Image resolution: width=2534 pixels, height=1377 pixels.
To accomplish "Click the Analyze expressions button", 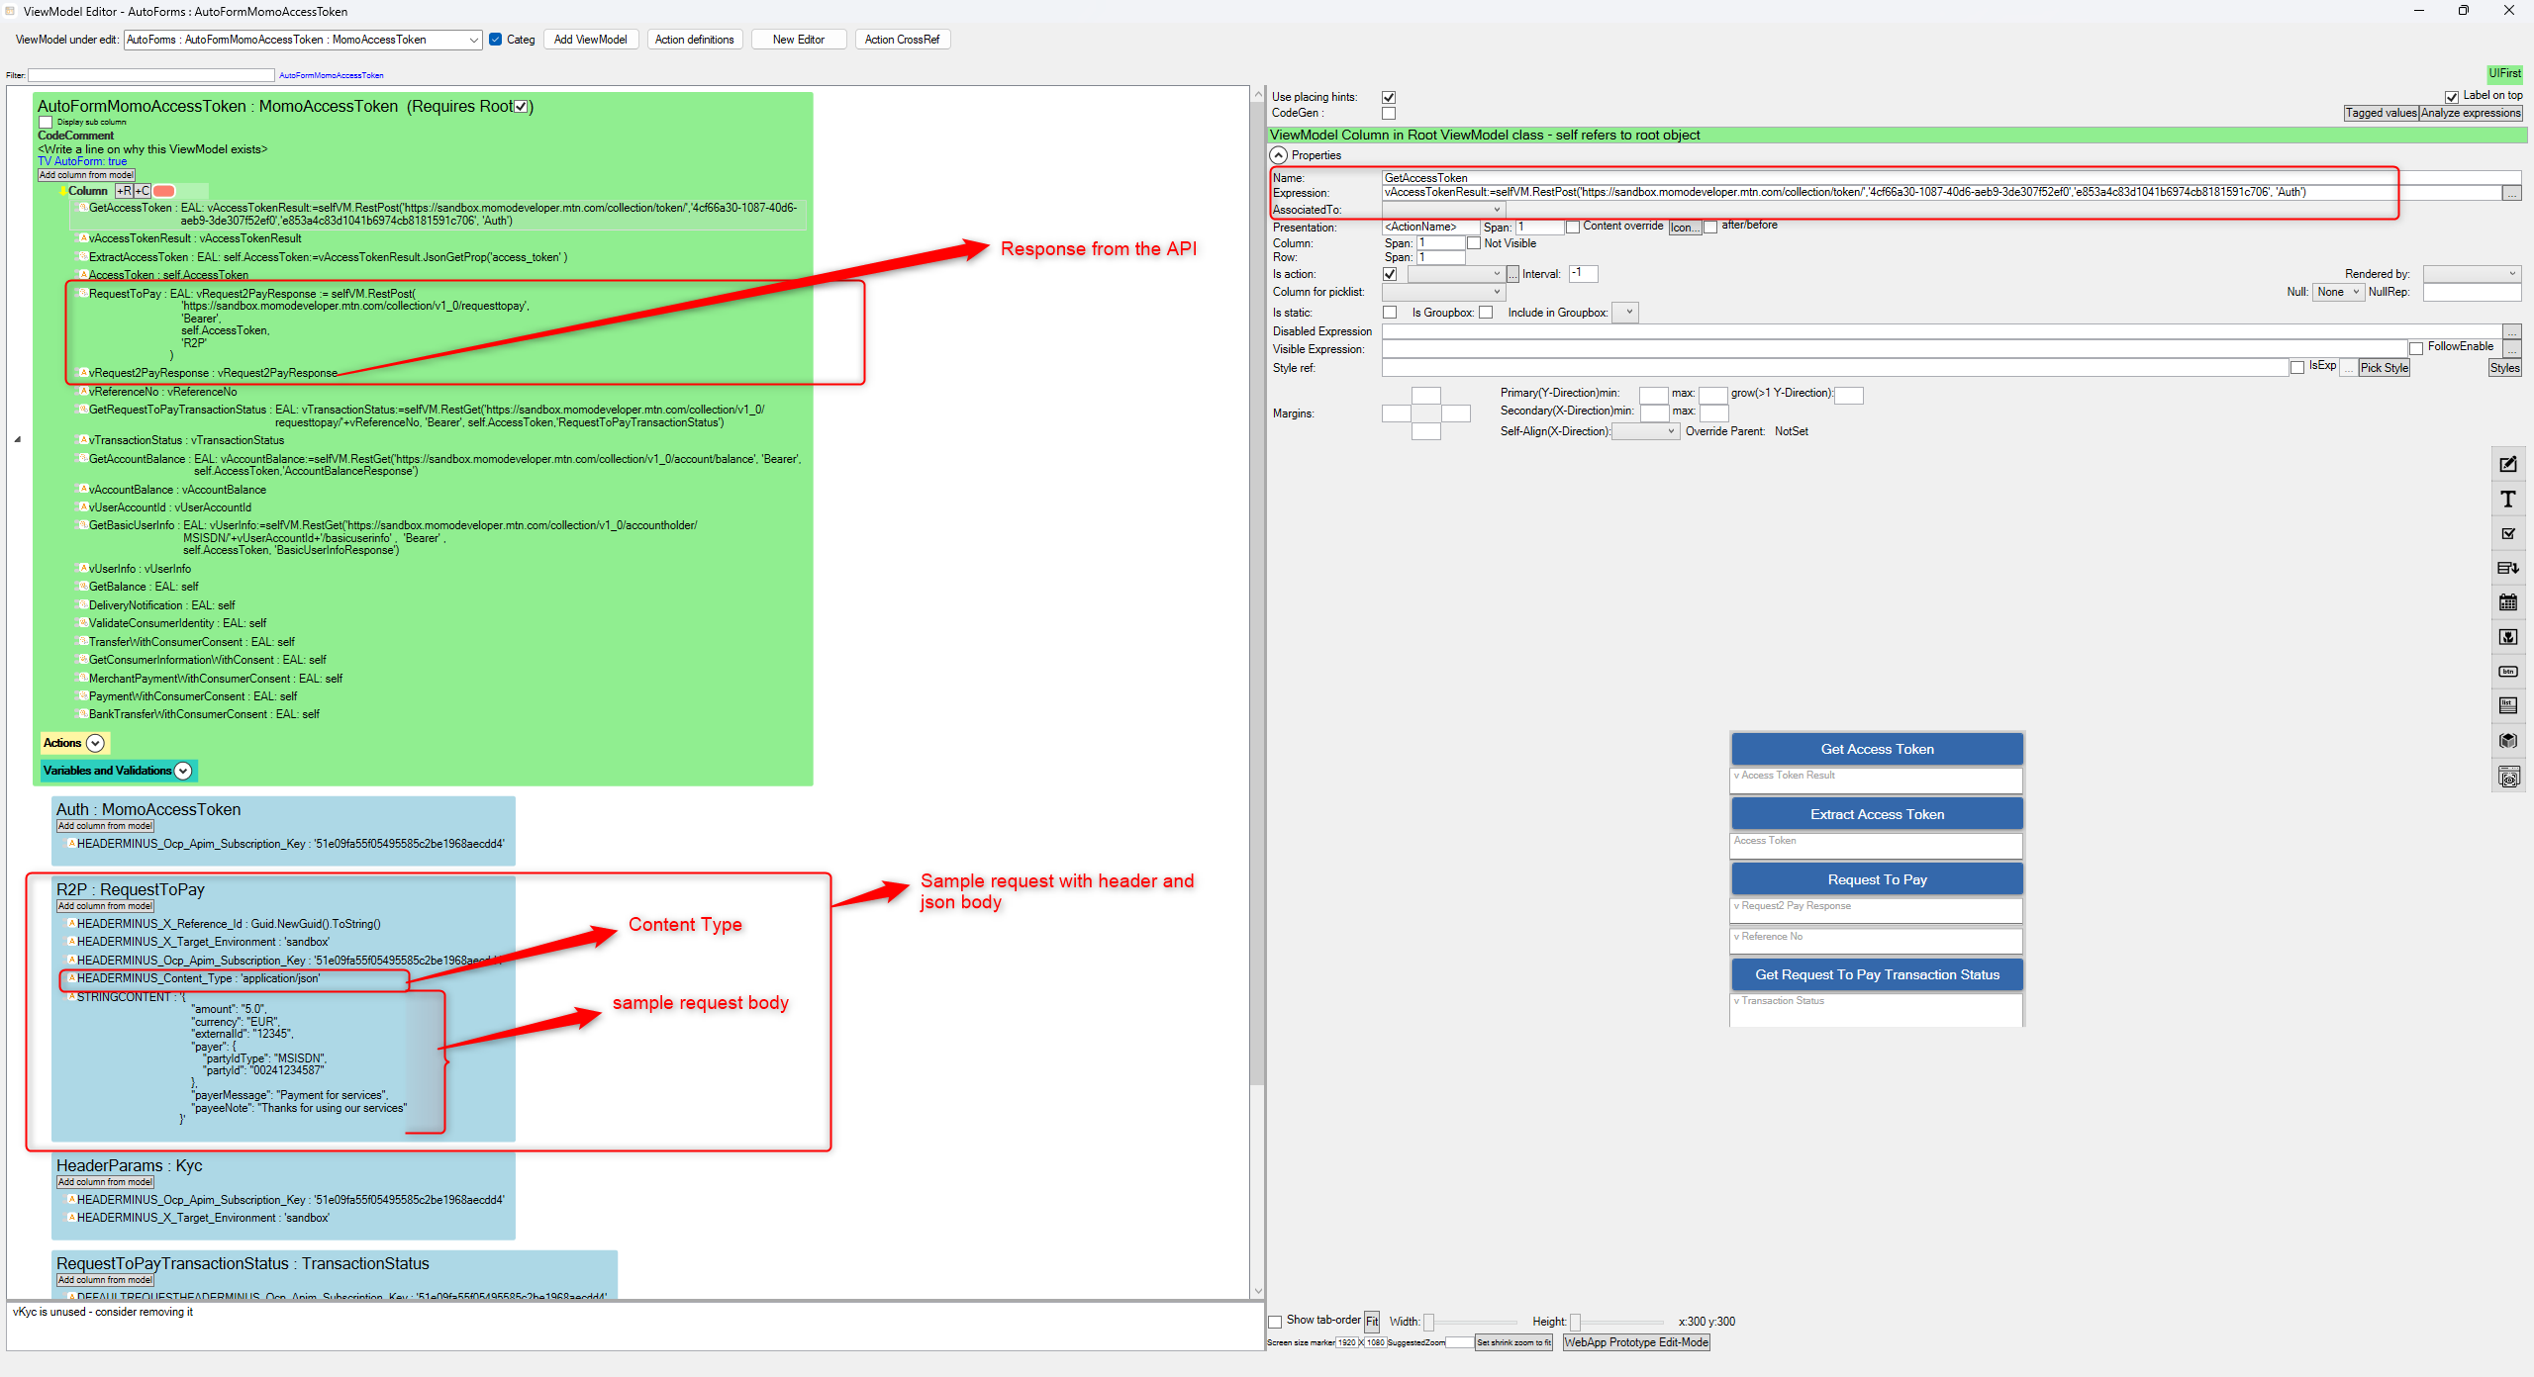I will (2471, 114).
